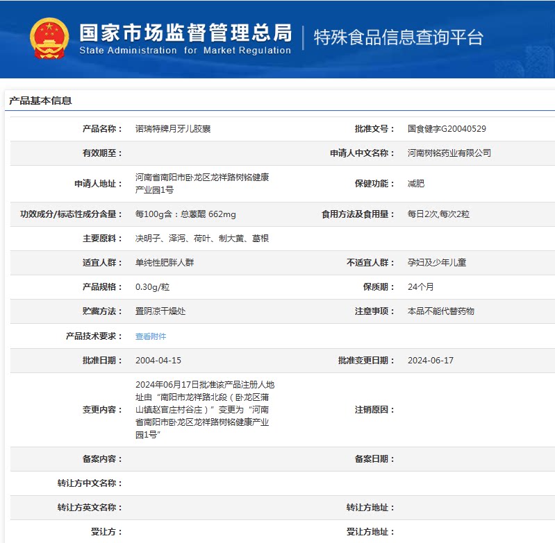The height and width of the screenshot is (543, 555).
Task: Click the 备案内容 field label
Action: coord(102,459)
